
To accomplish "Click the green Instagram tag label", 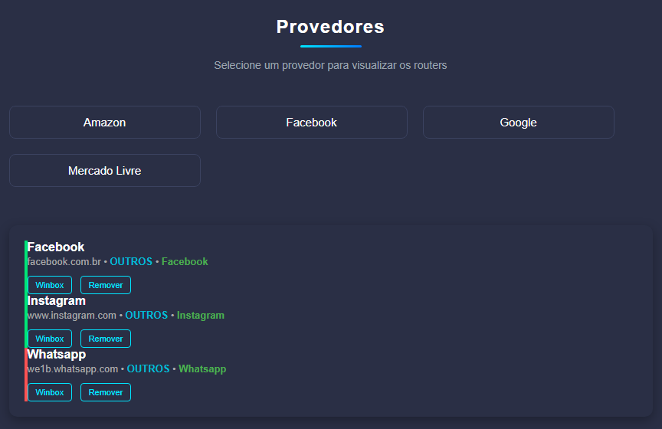I will (x=201, y=315).
